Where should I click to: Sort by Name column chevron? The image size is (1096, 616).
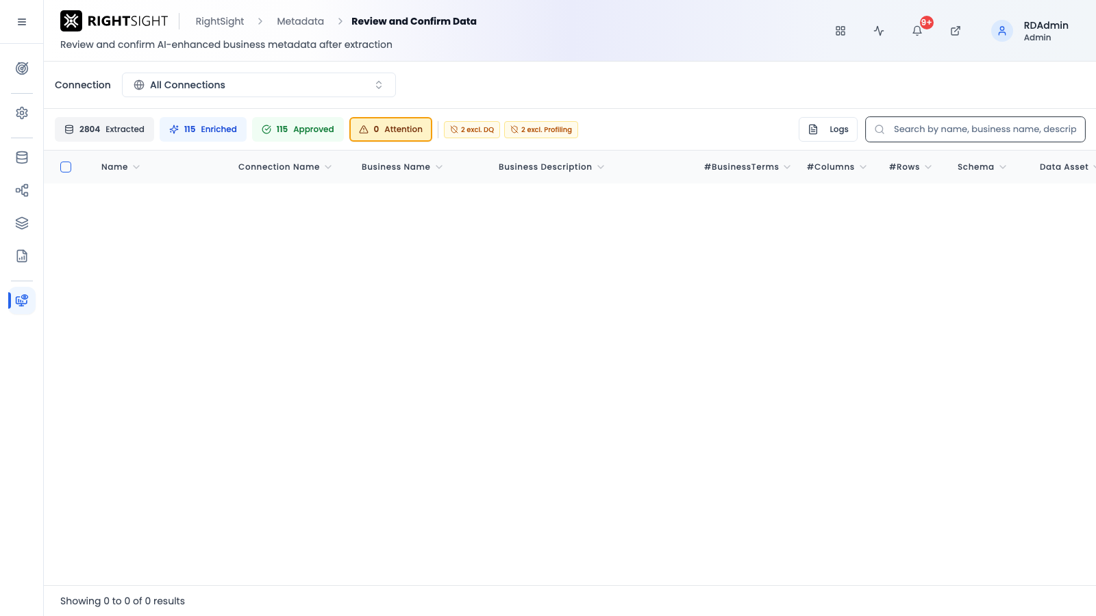pos(136,167)
